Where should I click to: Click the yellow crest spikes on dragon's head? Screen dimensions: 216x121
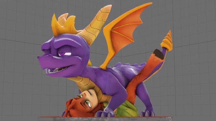point(64,25)
